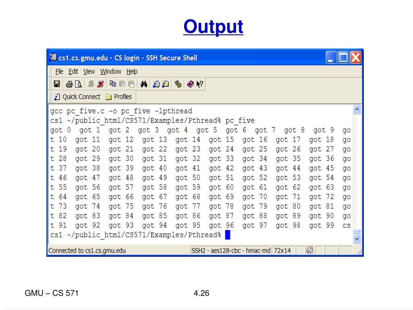The height and width of the screenshot is (310, 413).
Task: Open the Profiles folder button
Action: [118, 97]
